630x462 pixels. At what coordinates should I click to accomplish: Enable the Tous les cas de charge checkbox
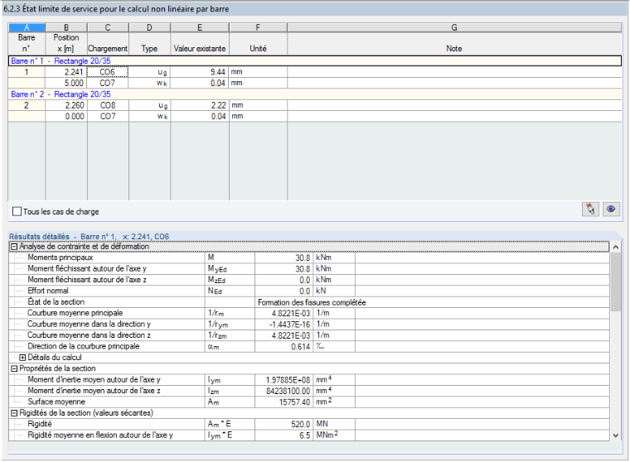click(x=17, y=211)
